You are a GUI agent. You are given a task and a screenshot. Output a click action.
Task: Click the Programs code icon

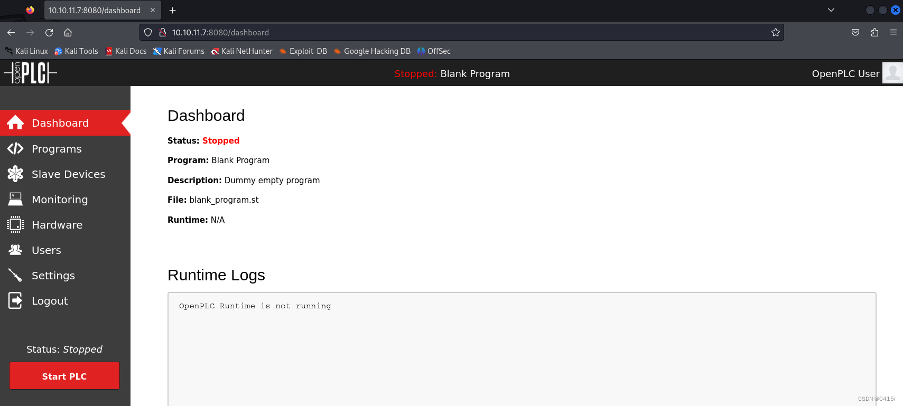tap(15, 148)
